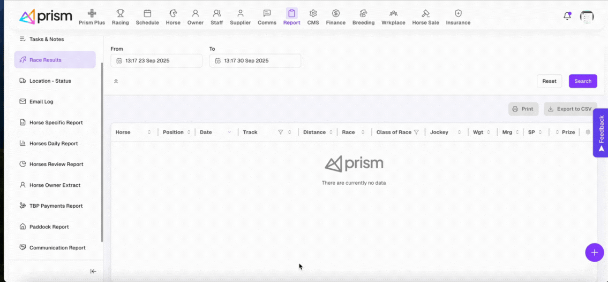
Task: Select Horses Daily Report in sidebar
Action: (54, 144)
